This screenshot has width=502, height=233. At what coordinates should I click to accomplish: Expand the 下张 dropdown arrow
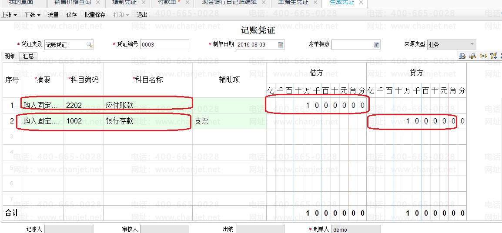coord(38,15)
